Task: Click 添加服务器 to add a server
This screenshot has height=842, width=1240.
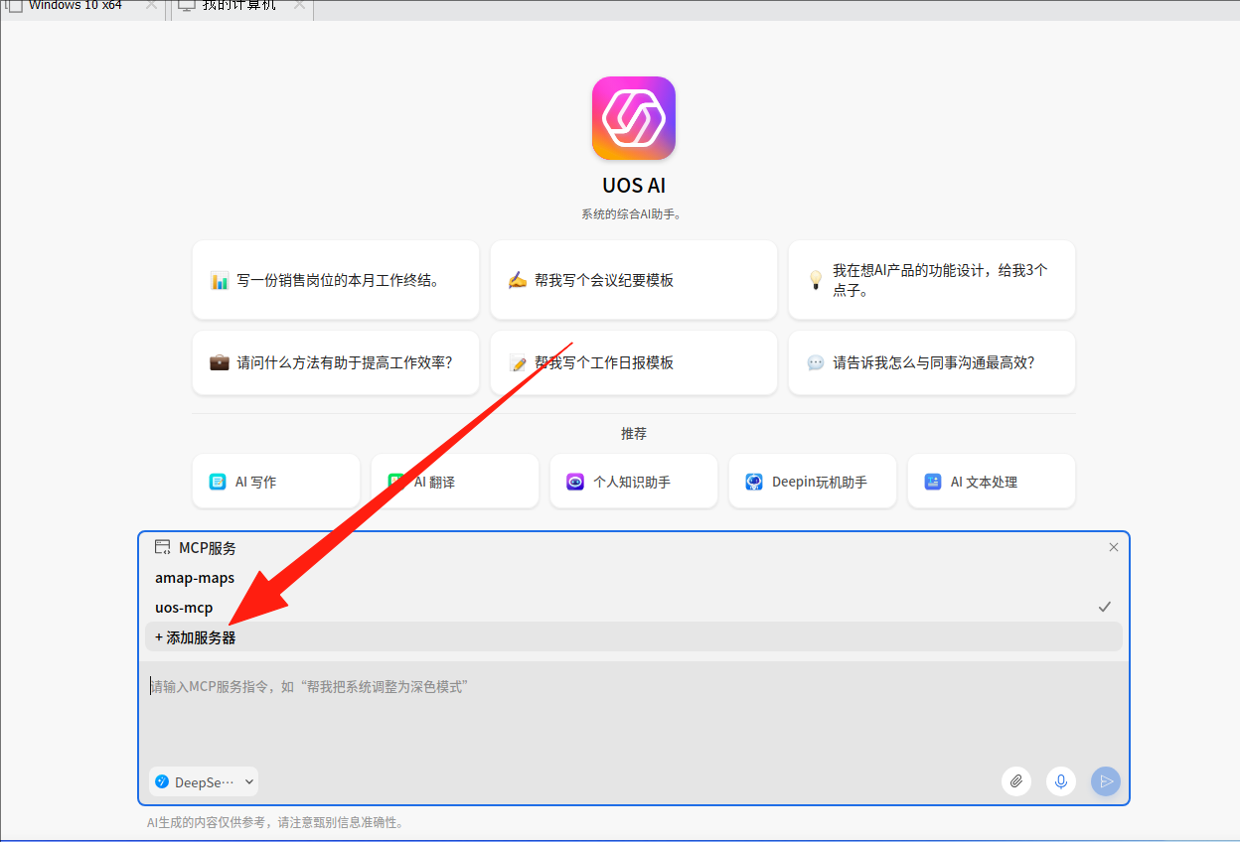Action: [634, 637]
